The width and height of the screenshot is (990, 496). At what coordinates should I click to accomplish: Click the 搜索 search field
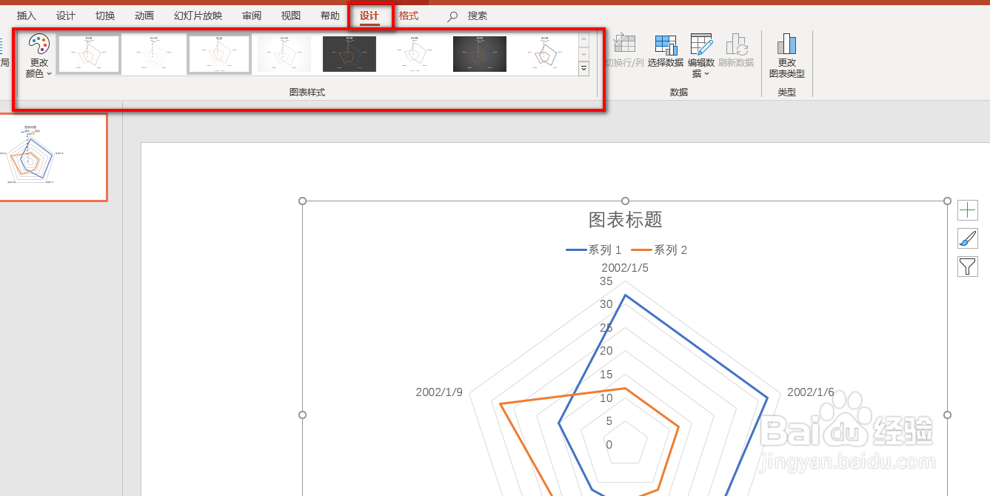coord(478,16)
